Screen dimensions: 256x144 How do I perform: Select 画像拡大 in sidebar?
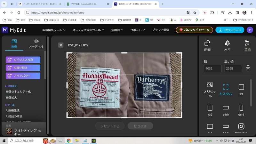pyautogui.click(x=11, y=98)
